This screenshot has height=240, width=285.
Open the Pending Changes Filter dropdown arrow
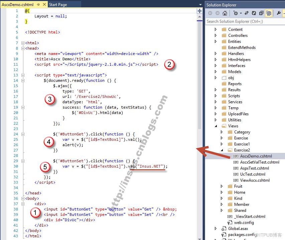(241, 13)
